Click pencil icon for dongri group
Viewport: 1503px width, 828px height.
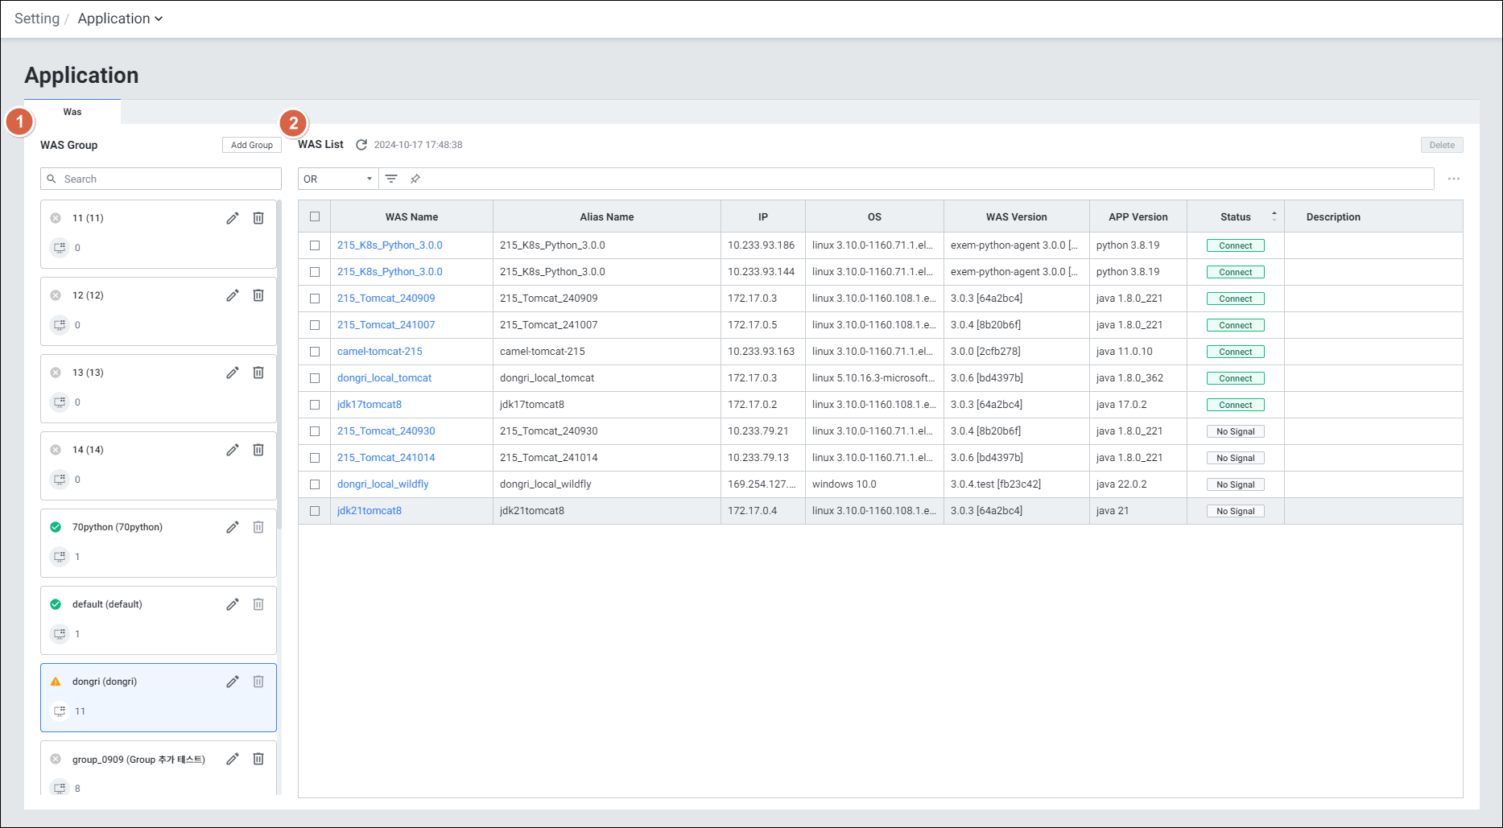[233, 682]
